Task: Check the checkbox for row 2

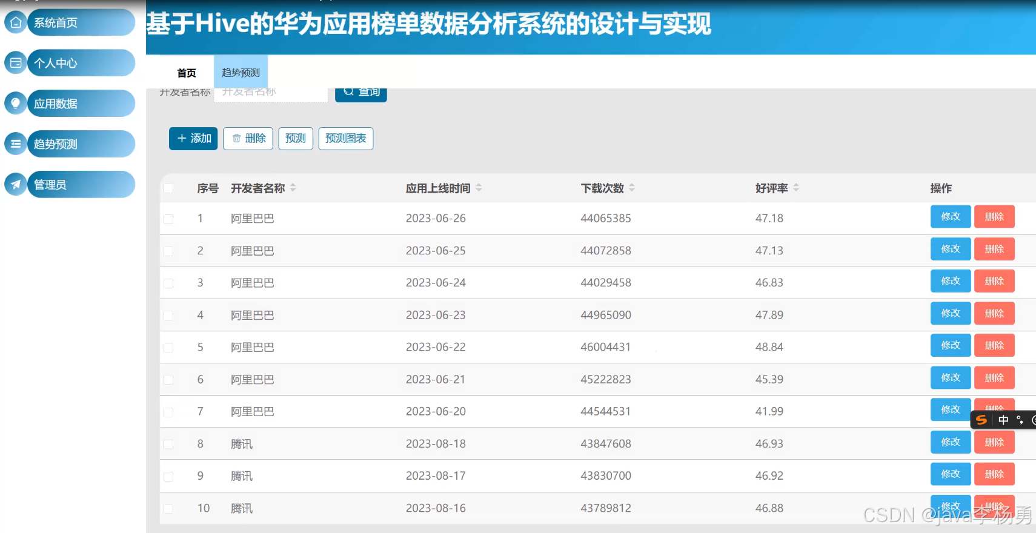Action: tap(168, 251)
